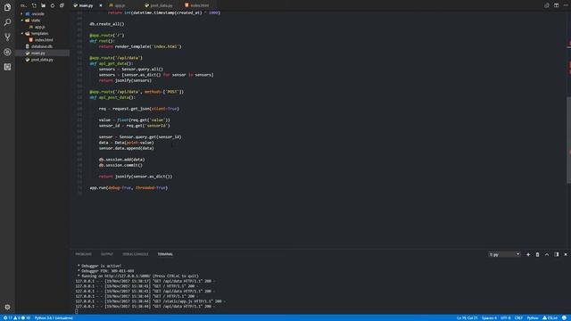Click the app.run(debug=True, threaded=True) line
571x321 pixels.
pos(128,188)
